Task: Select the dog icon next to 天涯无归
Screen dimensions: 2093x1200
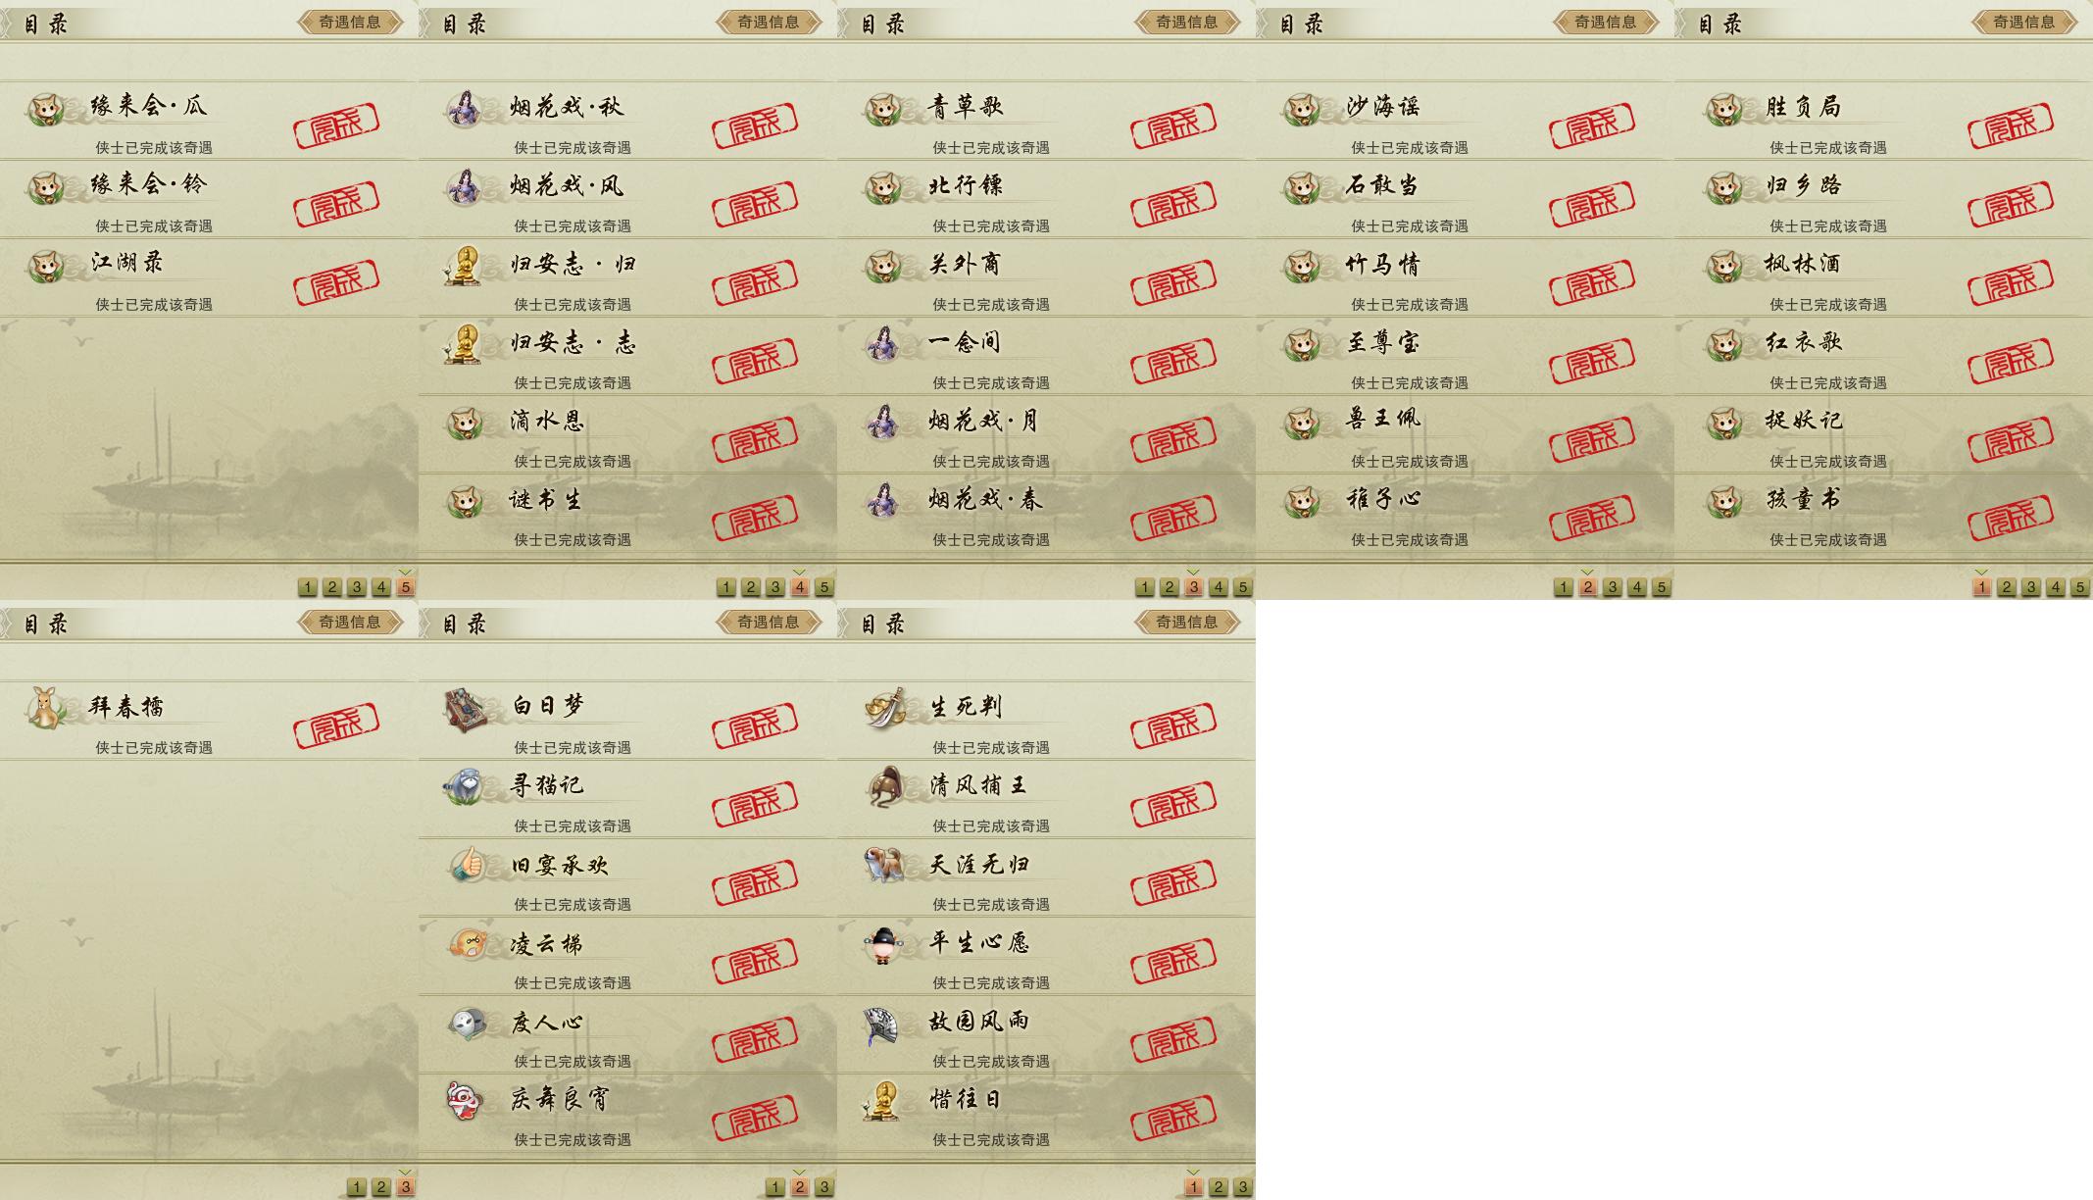Action: point(884,865)
